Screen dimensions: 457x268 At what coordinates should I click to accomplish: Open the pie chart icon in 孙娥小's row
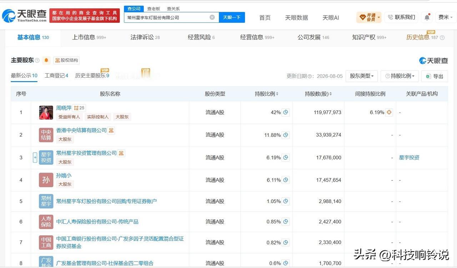click(286, 180)
